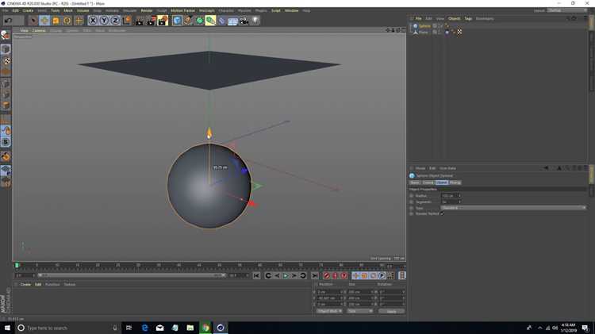Open the Cube primitive object palette
Image resolution: width=595 pixels, height=334 pixels.
[177, 20]
